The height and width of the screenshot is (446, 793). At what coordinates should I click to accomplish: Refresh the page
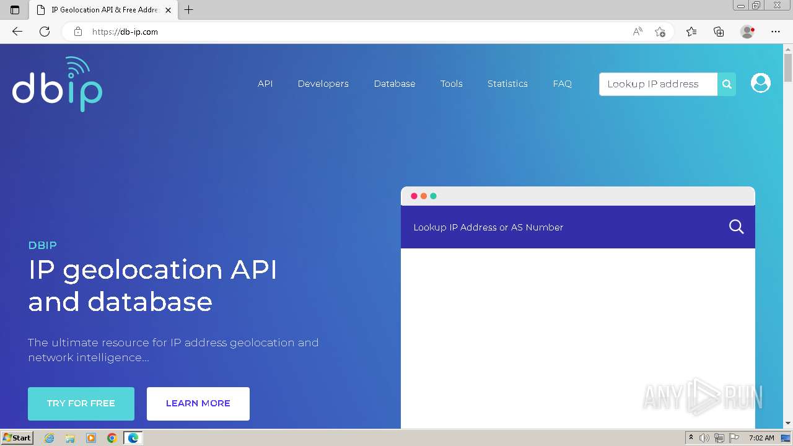[x=45, y=32]
